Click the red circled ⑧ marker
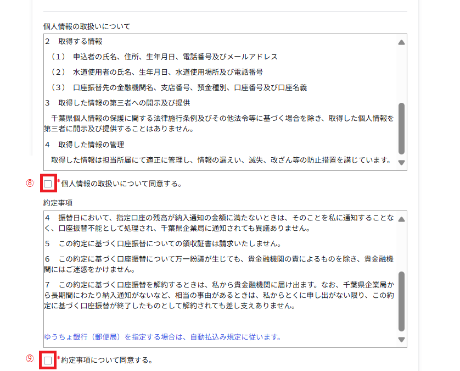Screen dimensions: 460x371 pos(30,184)
